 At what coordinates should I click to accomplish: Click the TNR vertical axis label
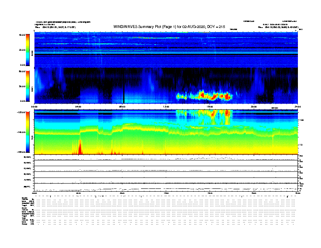tap(32, 137)
